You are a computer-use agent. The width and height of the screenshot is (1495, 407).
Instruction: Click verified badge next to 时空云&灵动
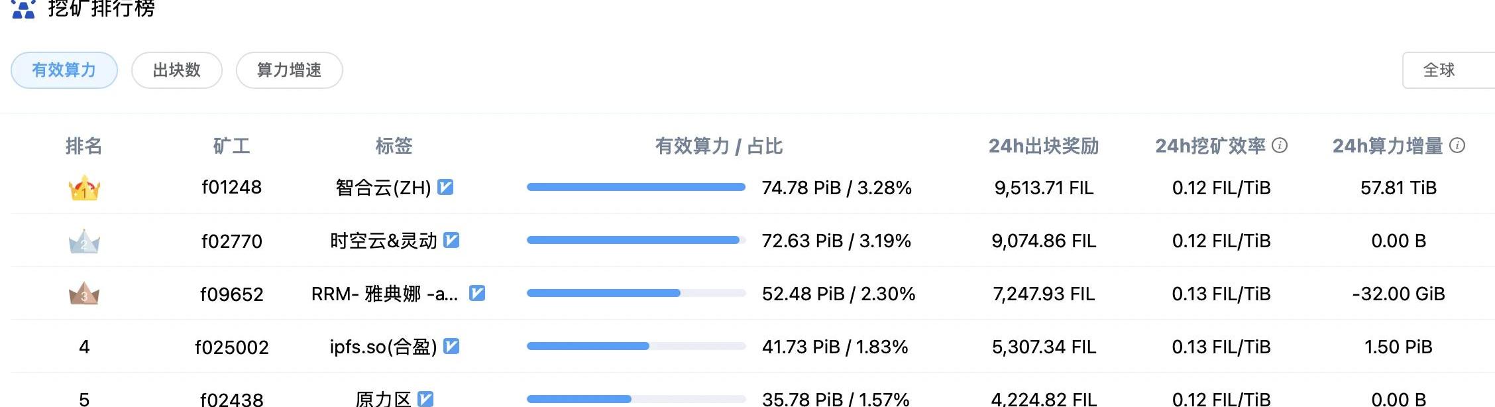451,241
